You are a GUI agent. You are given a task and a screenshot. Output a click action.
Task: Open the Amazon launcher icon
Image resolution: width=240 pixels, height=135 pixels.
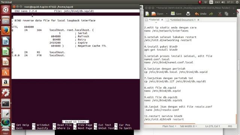[x=6, y=82]
